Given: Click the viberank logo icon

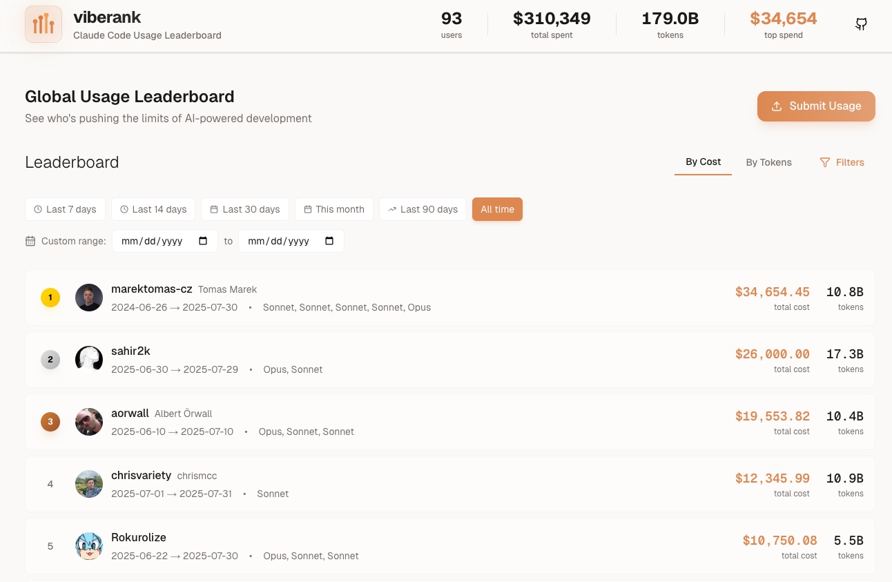Looking at the screenshot, I should [43, 23].
